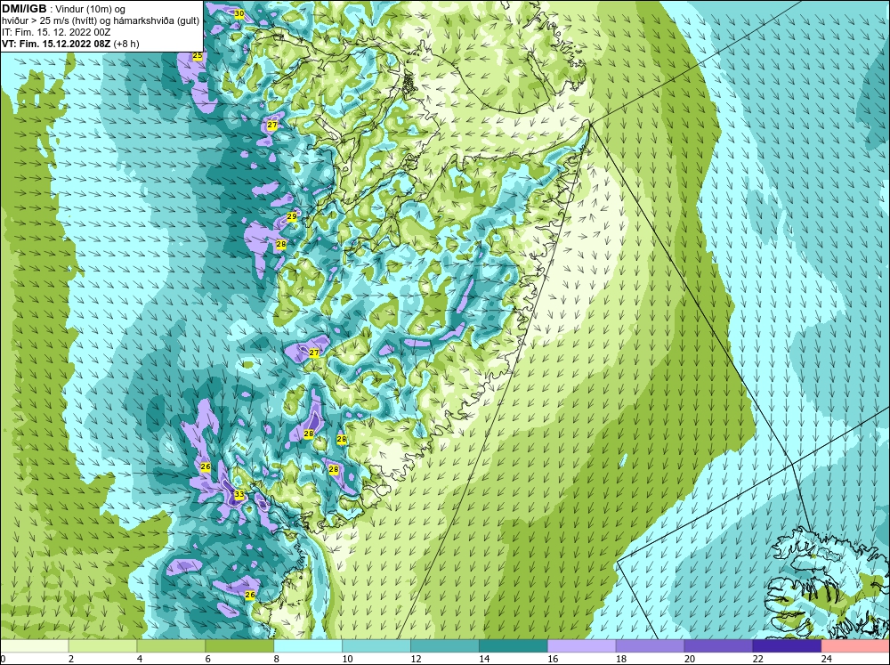890x665 pixels.
Task: Click the yellow gust label 29
Action: tap(292, 216)
